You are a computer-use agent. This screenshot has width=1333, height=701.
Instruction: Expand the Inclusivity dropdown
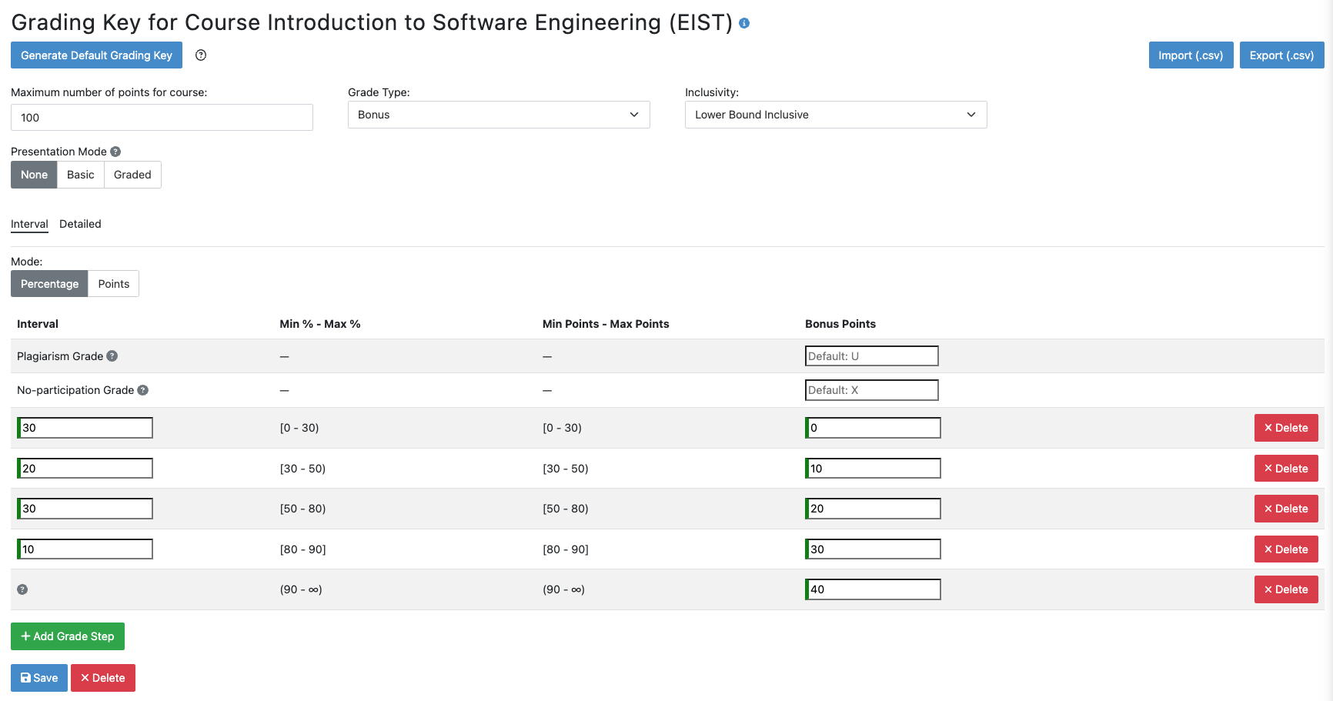point(835,115)
